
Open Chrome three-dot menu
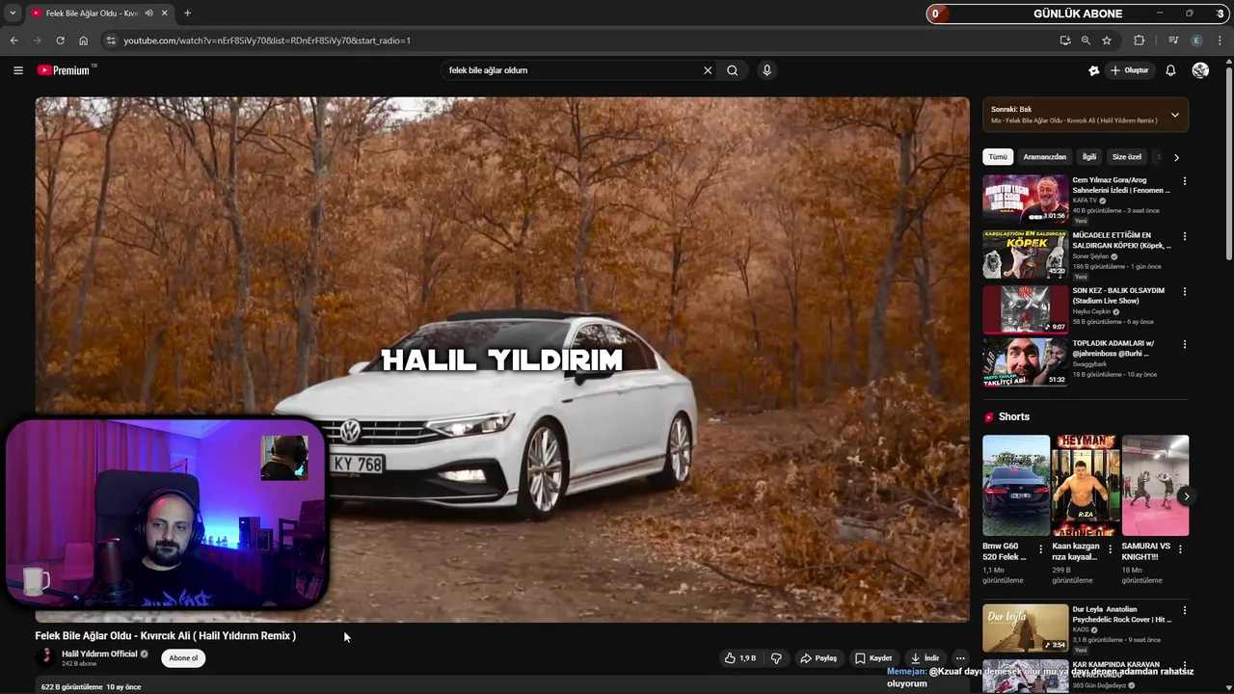click(x=1220, y=40)
